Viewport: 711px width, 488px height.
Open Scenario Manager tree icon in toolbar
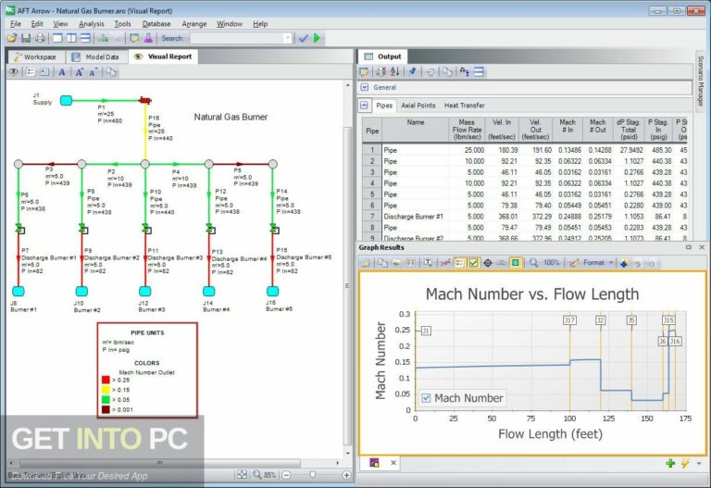(103, 39)
